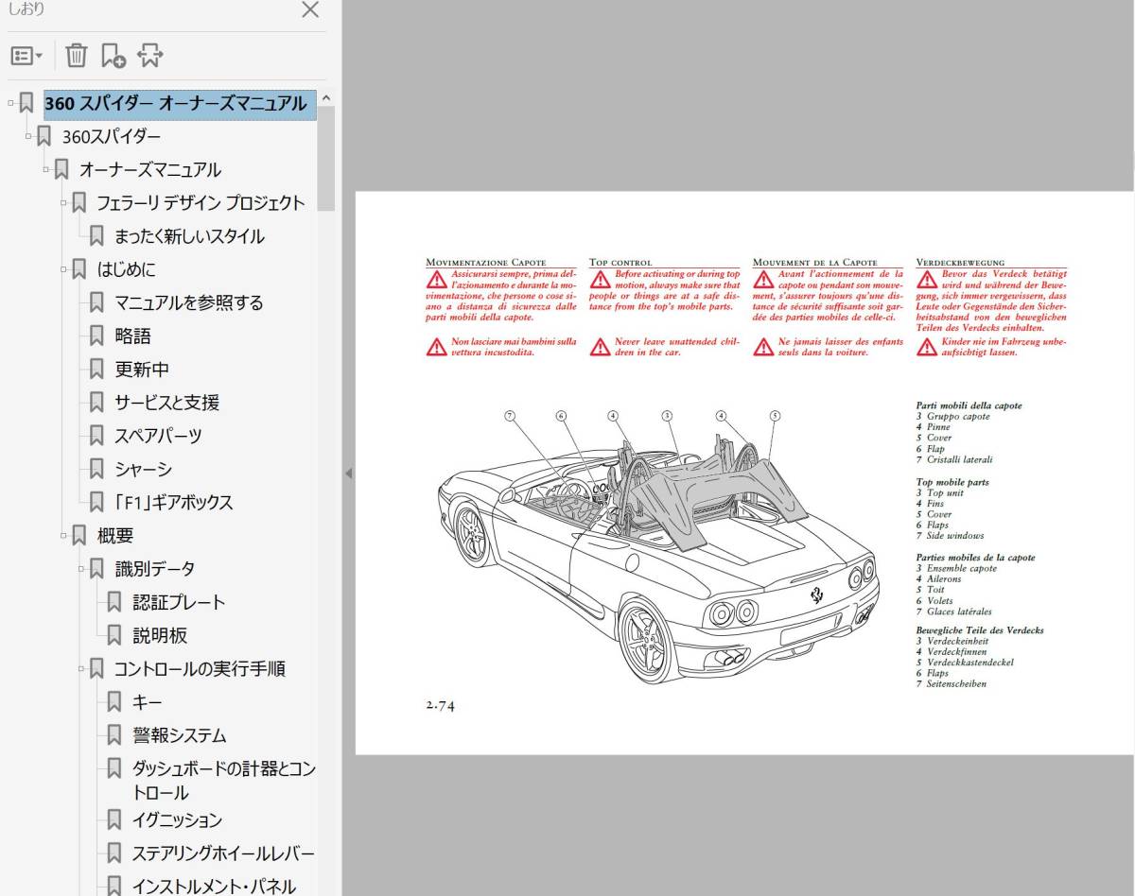Click the bookmark icon beside 警報システム
This screenshot has height=896, width=1135.
click(x=114, y=734)
